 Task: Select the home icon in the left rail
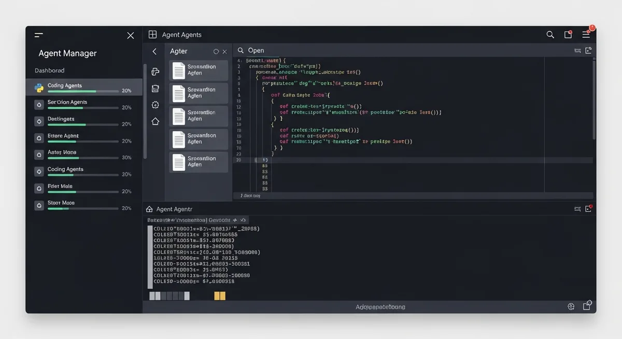(x=154, y=121)
